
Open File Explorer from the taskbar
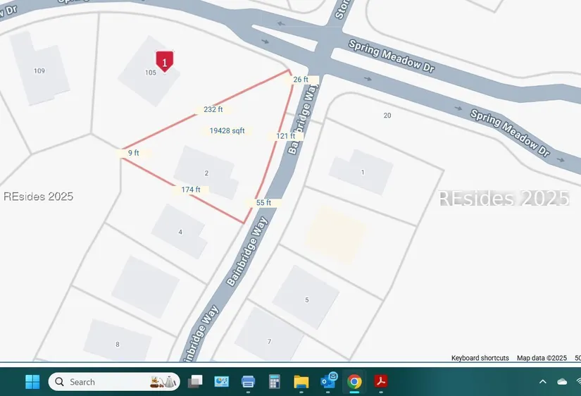pyautogui.click(x=301, y=382)
